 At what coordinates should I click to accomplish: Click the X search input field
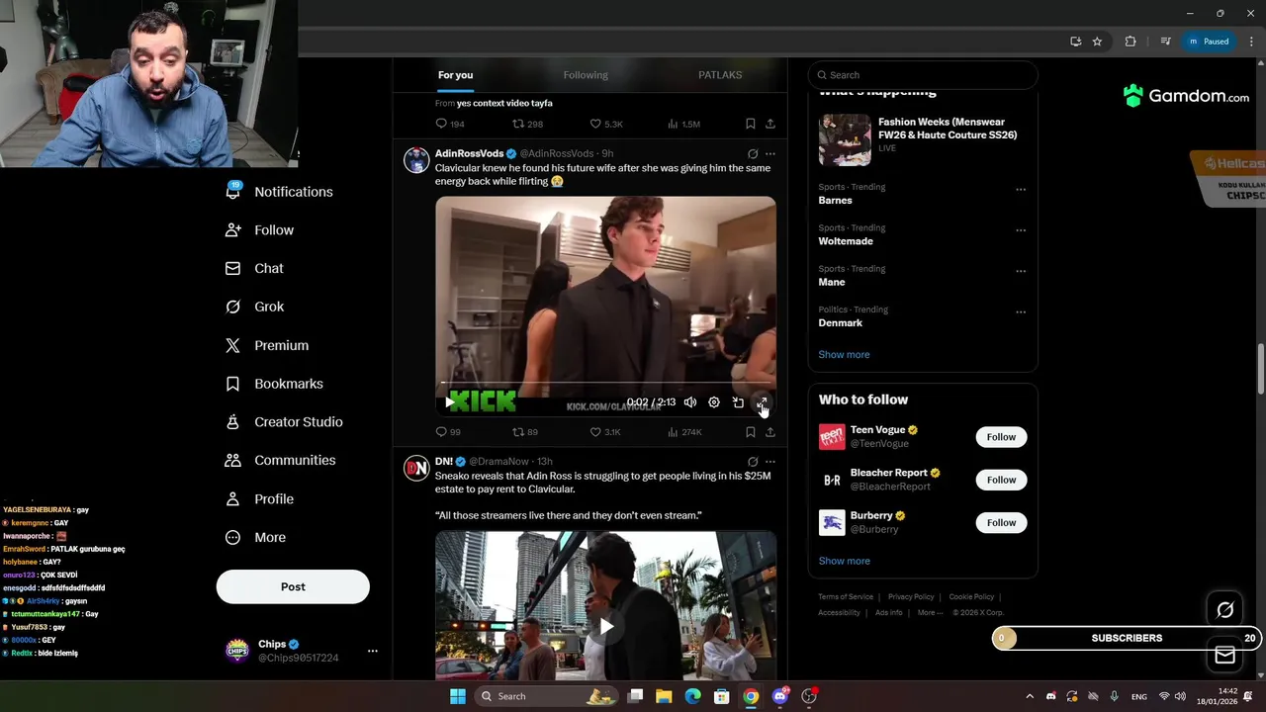pos(923,75)
